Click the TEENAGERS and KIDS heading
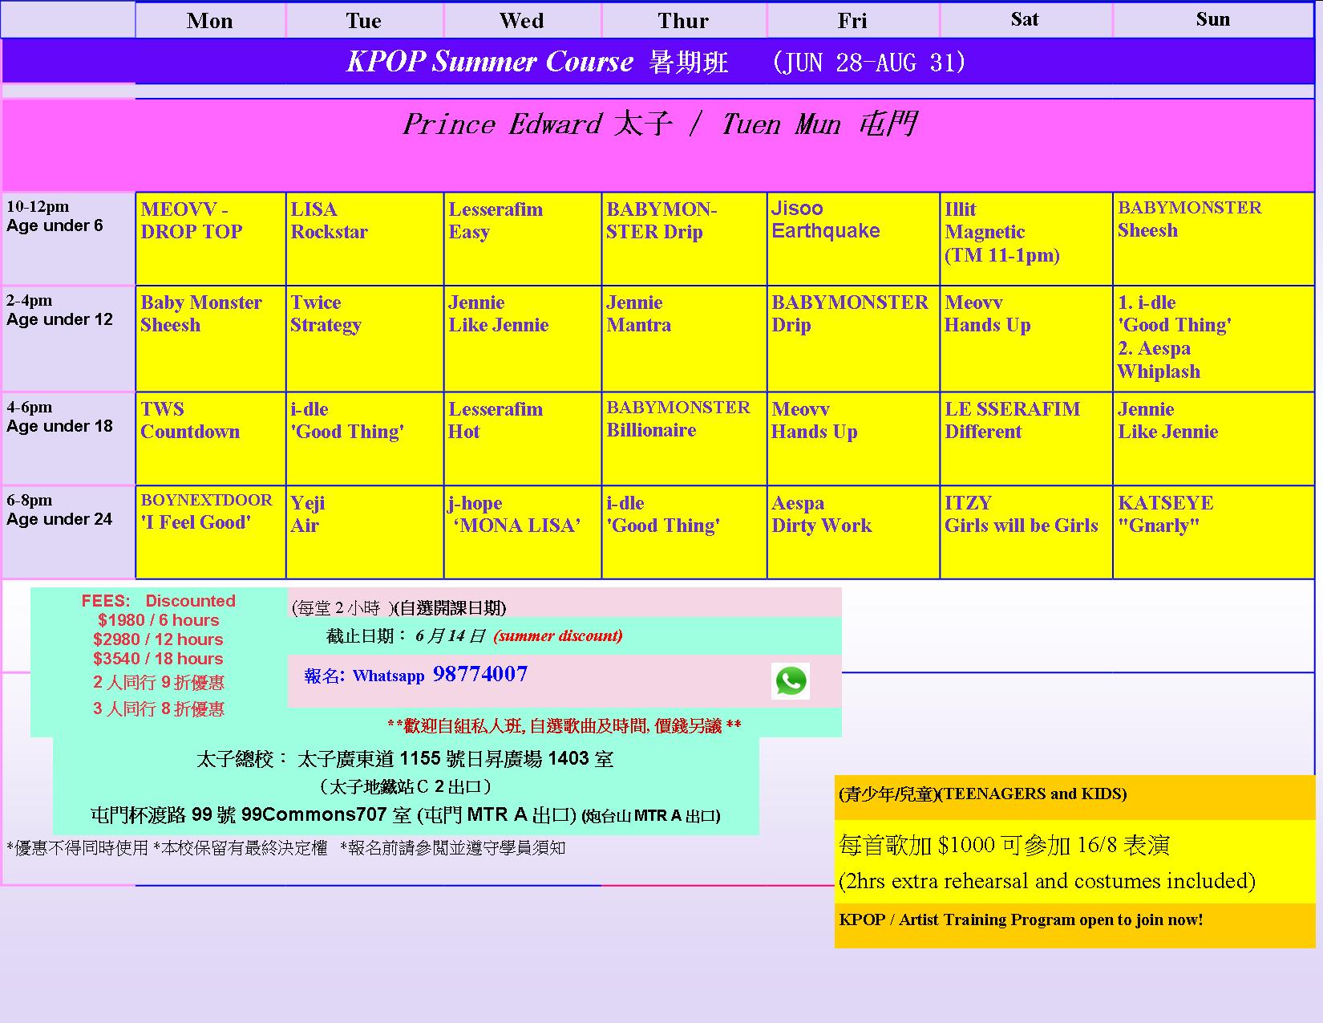This screenshot has height=1023, width=1323. [x=983, y=794]
